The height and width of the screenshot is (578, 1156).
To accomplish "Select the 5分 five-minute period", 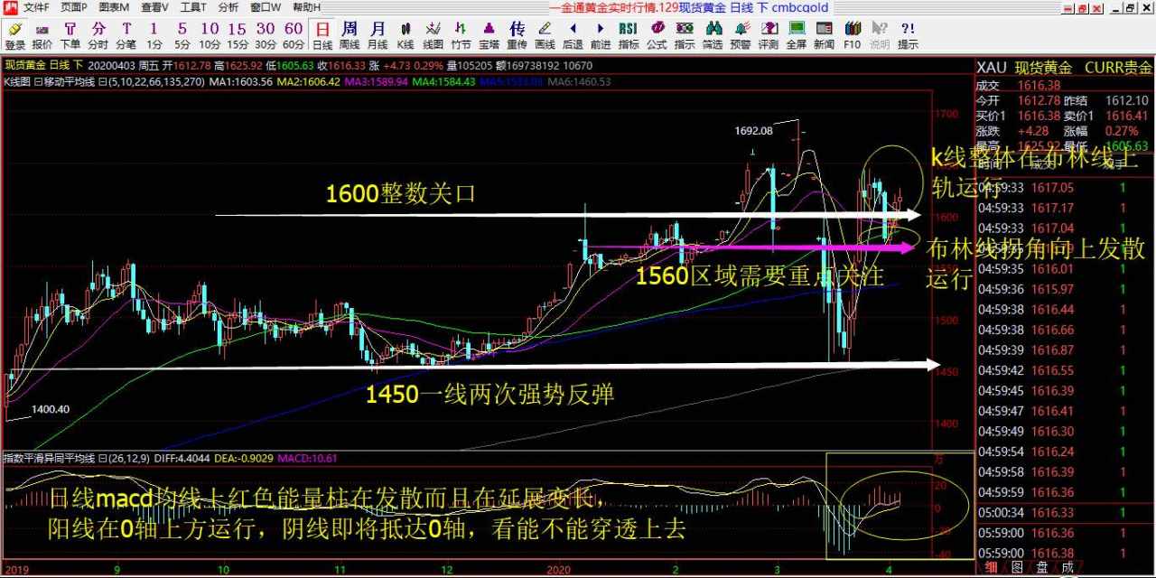I will [182, 35].
